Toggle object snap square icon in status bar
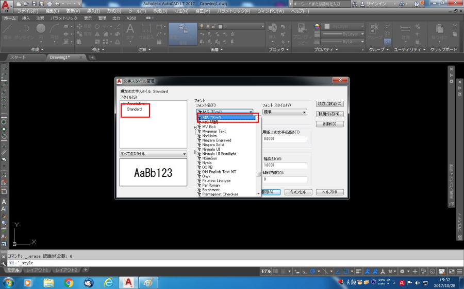464x289 pixels. [345, 272]
